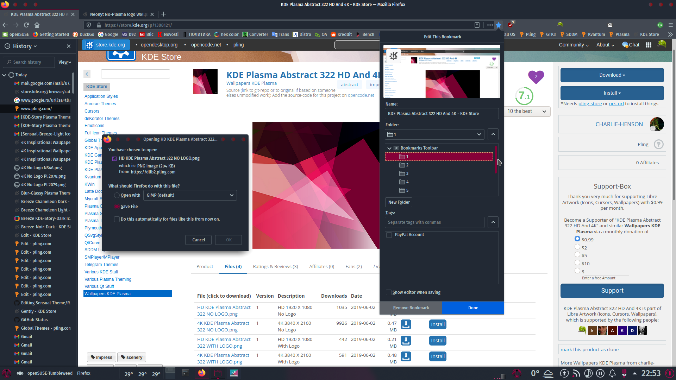
Task: Open Kreddit bookmark in toolbar
Action: 341,34
